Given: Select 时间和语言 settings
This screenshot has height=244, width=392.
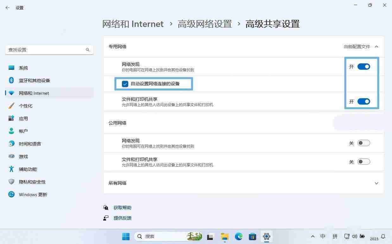Looking at the screenshot, I should pos(30,144).
